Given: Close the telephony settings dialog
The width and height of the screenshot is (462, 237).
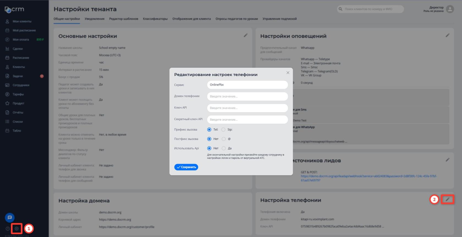Looking at the screenshot, I should point(288,73).
